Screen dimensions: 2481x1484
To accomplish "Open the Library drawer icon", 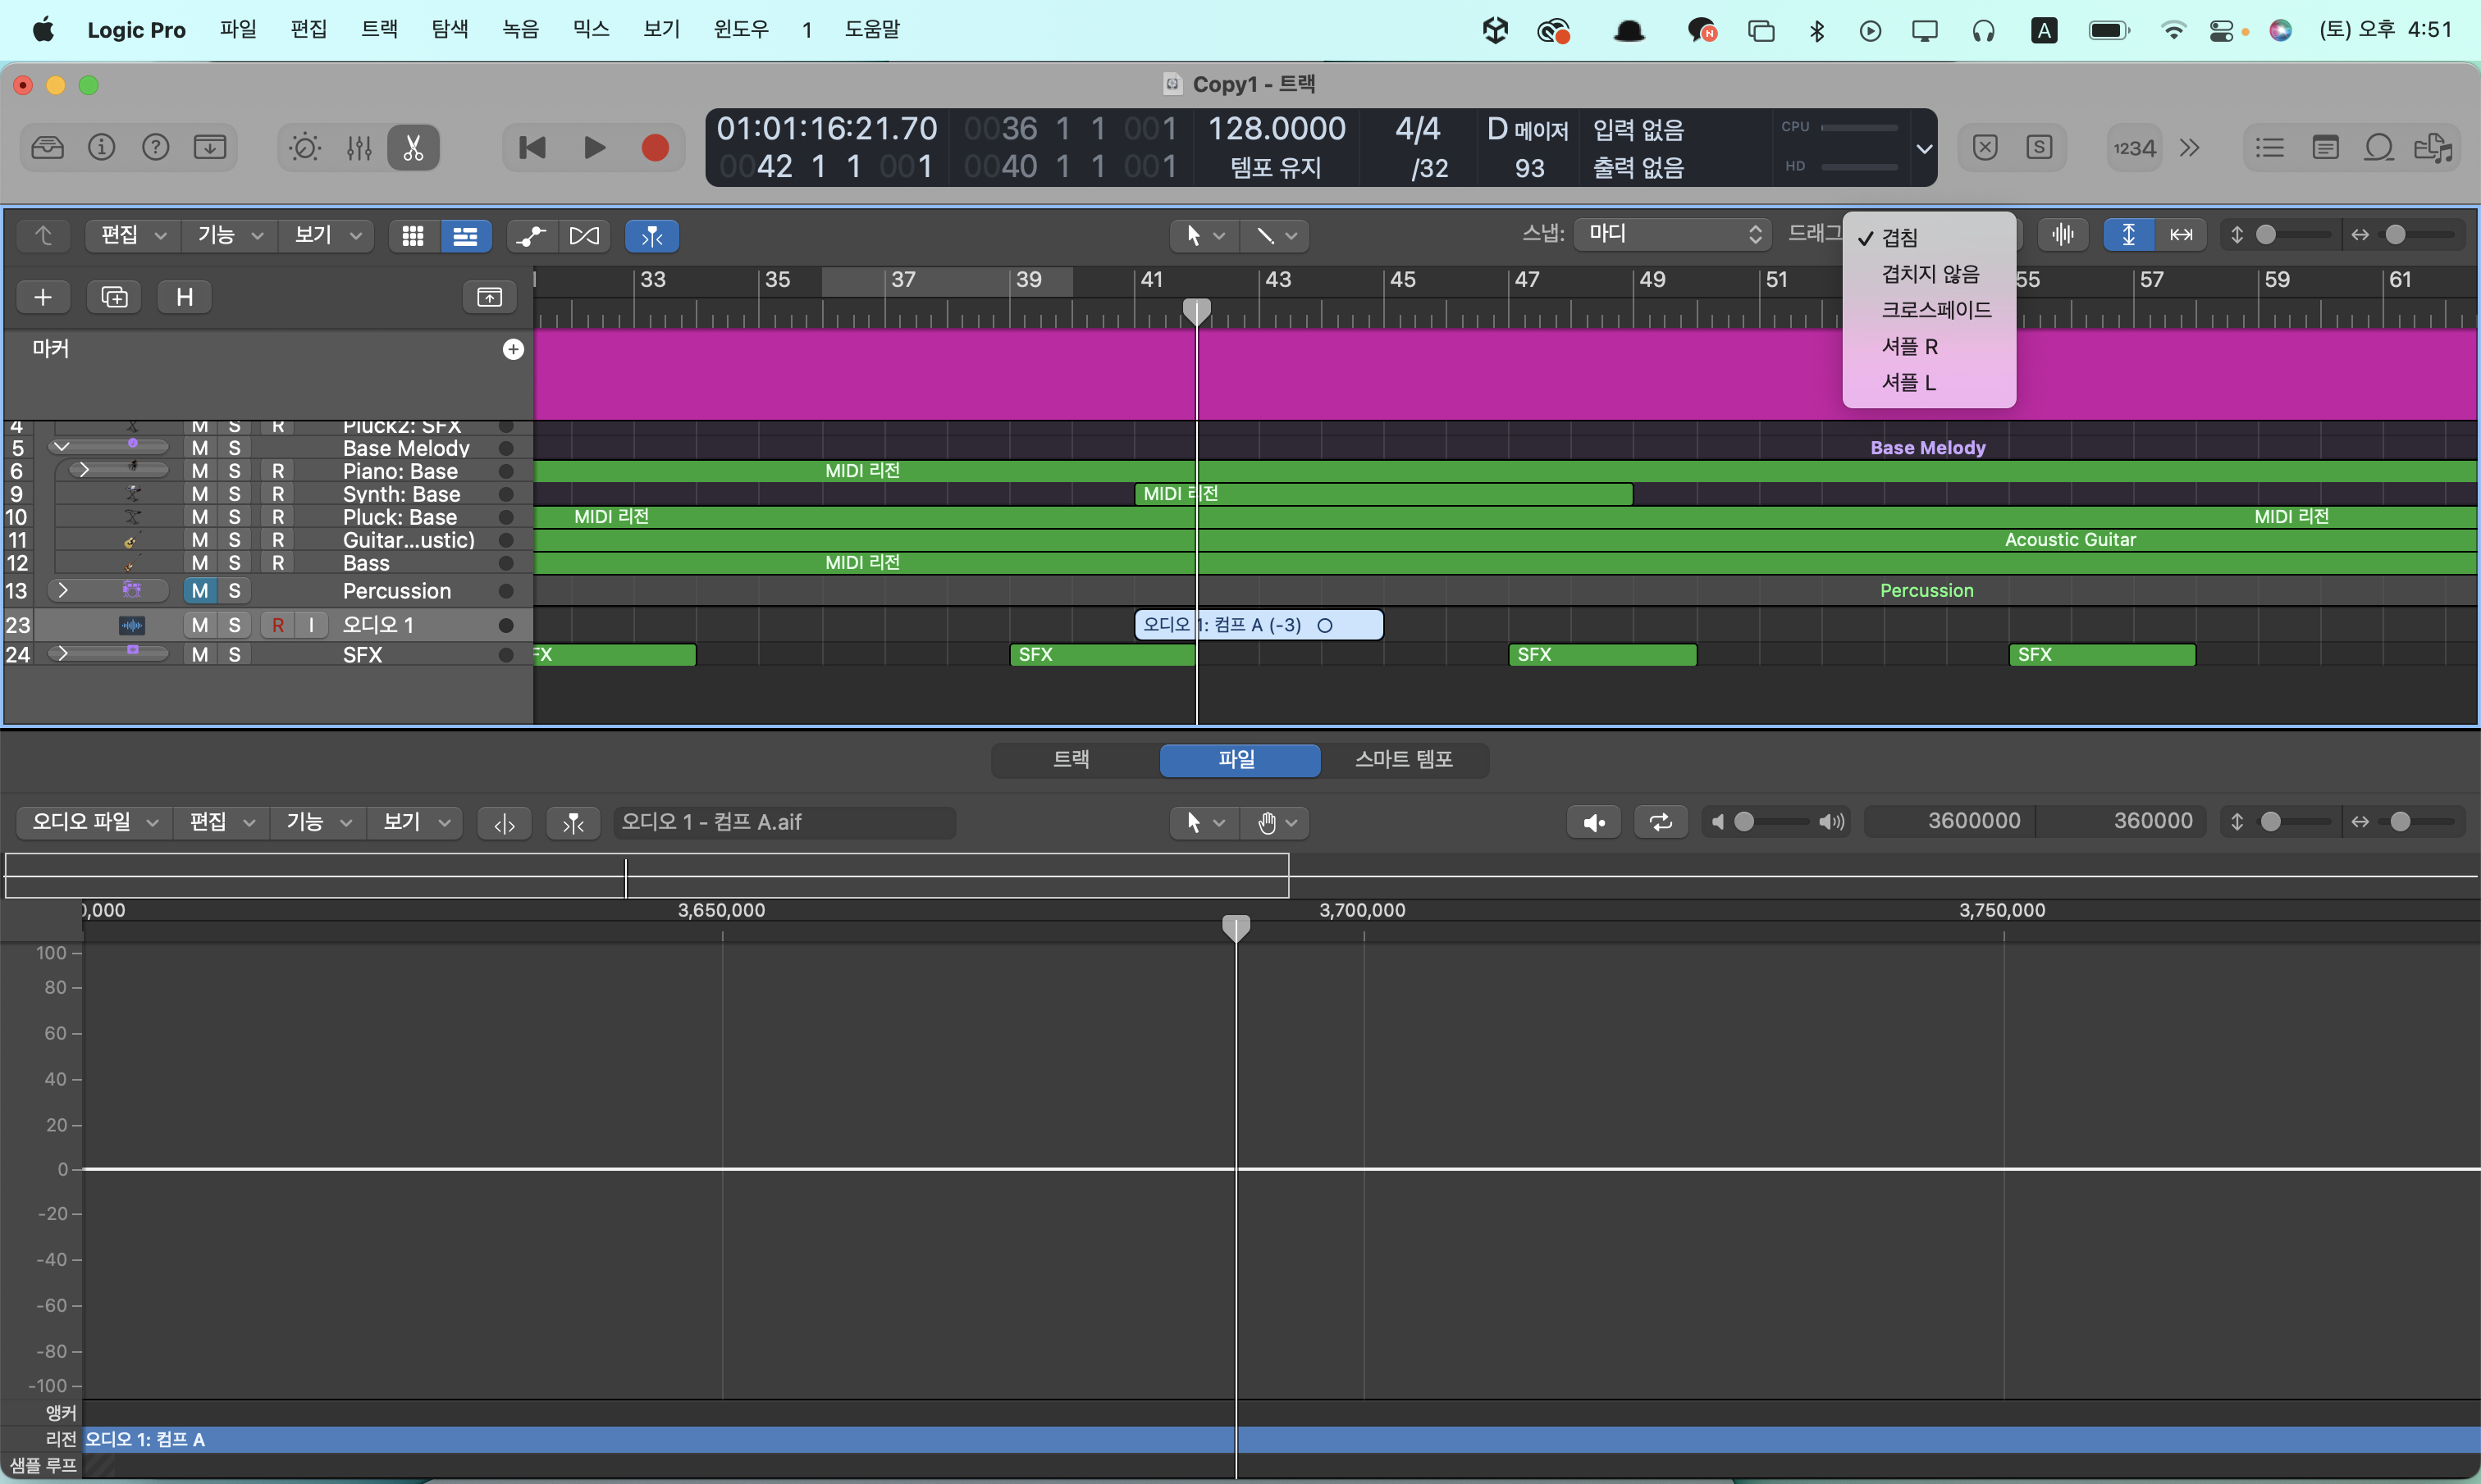I will coord(47,148).
